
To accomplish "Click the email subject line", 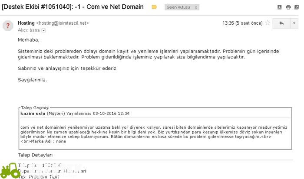I will click(73, 7).
